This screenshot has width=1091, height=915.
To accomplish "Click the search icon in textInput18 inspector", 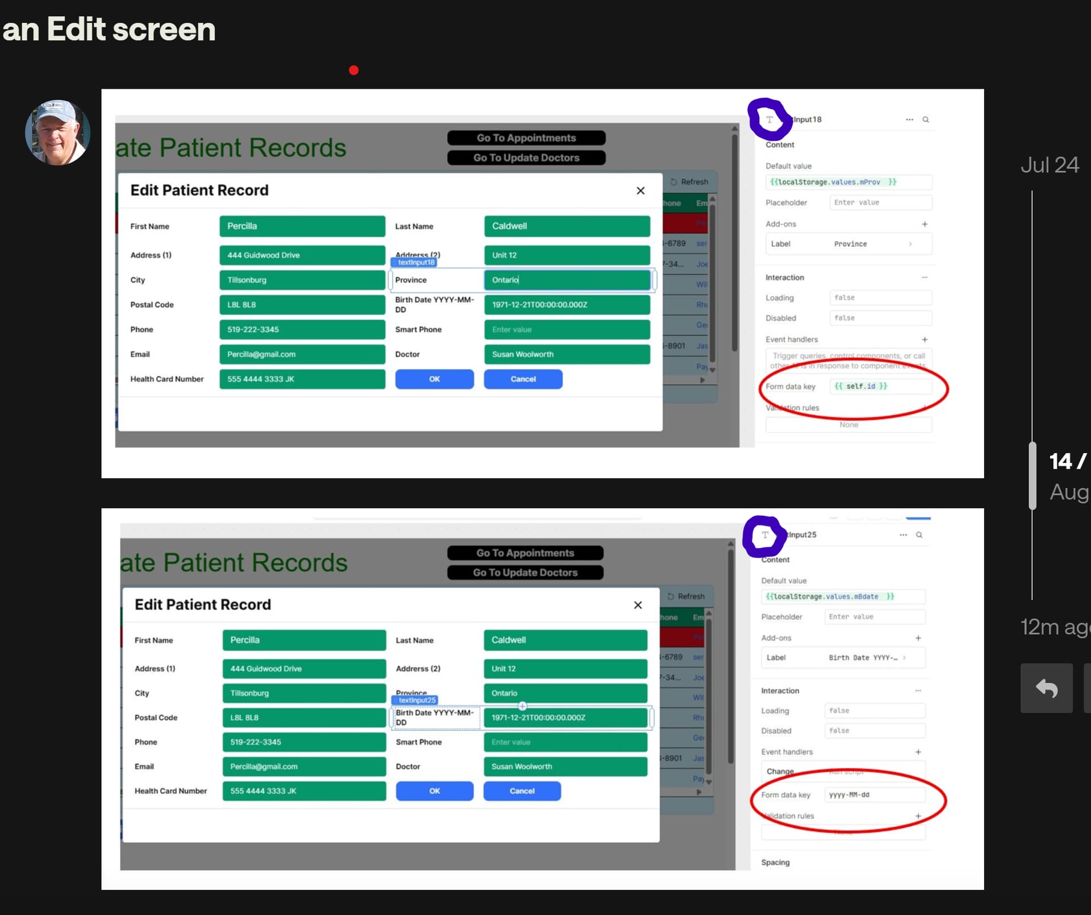I will [926, 119].
